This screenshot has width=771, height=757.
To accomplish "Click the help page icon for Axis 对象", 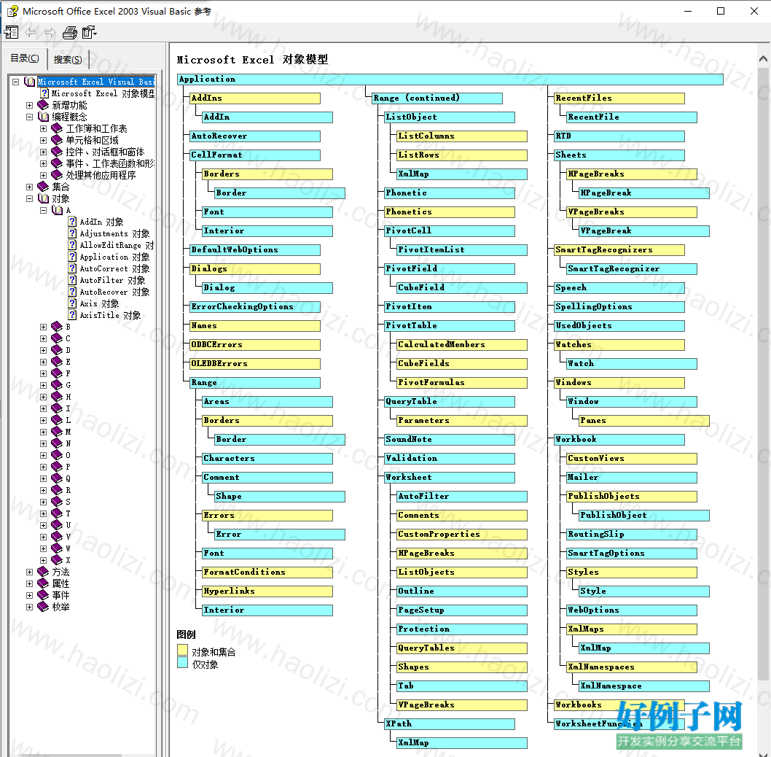I will 72,303.
